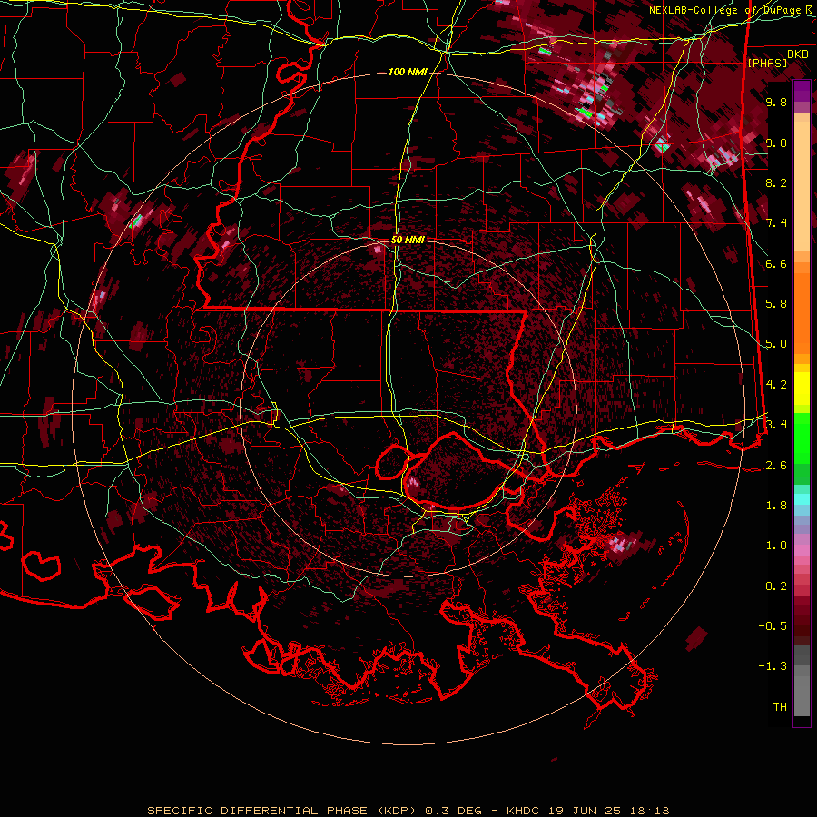Image resolution: width=817 pixels, height=817 pixels.
Task: Click the purple top segment of the color bar
Action: tap(802, 91)
